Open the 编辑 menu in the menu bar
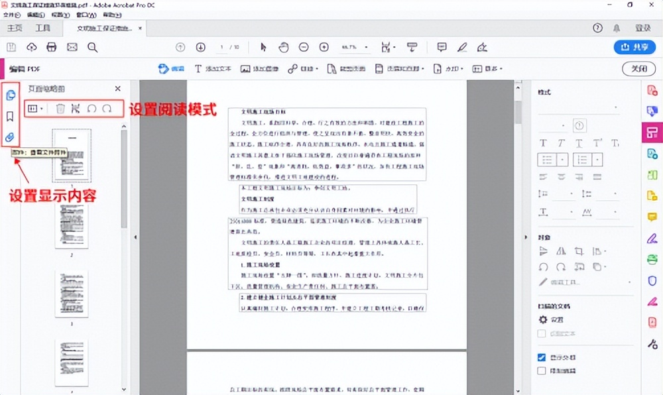663x395 pixels. point(36,15)
